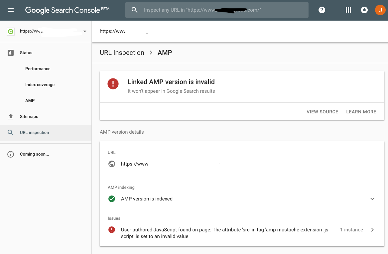388x254 pixels.
Task: Click the Status bar-chart icon
Action: pos(11,53)
